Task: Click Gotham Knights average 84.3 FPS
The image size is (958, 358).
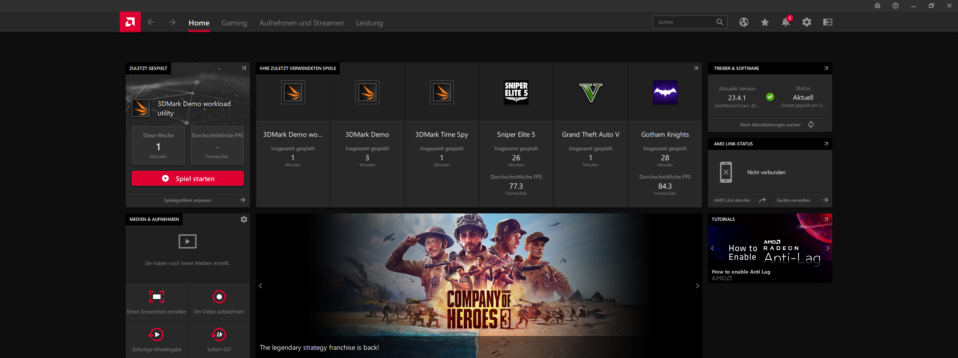Action: [665, 186]
